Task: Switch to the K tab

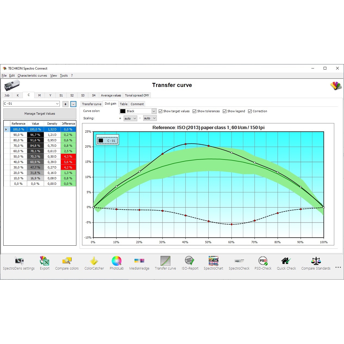Action: pos(18,95)
